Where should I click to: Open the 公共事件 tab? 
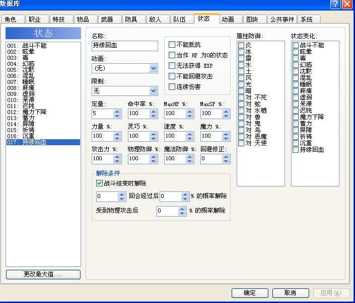click(x=282, y=20)
